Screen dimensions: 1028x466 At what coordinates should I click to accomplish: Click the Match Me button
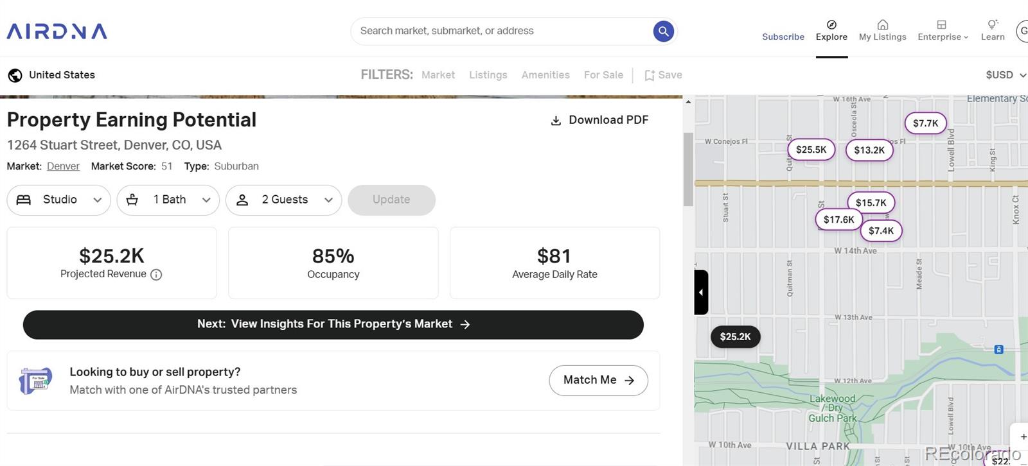598,380
